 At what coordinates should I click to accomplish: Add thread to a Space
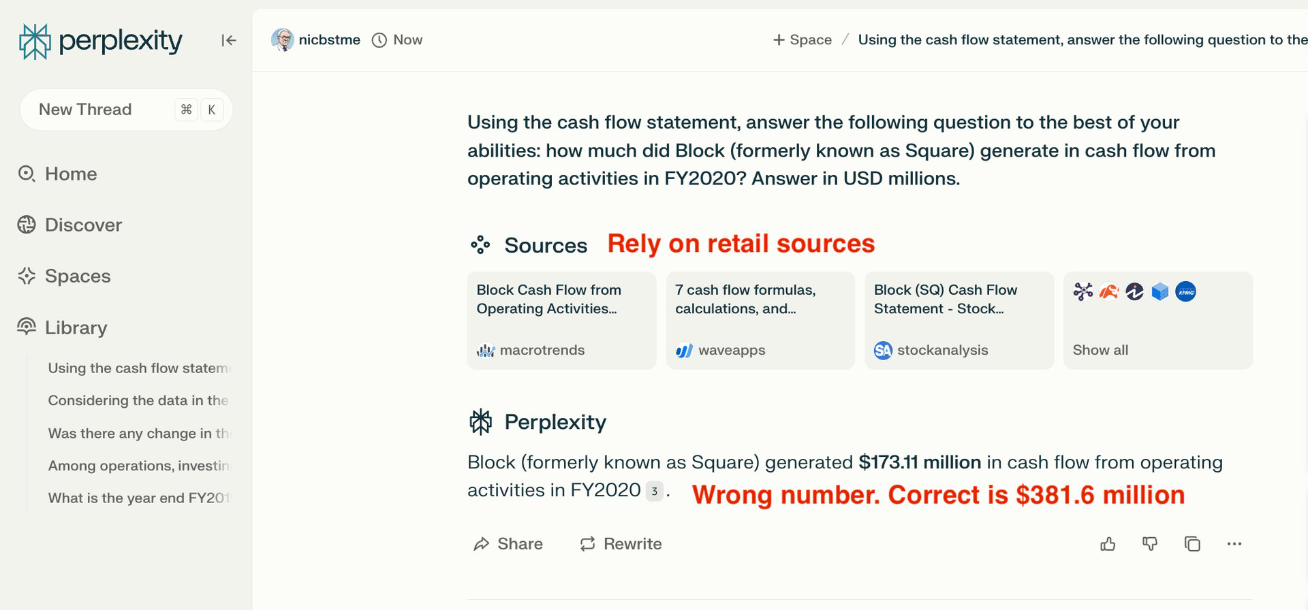(803, 40)
